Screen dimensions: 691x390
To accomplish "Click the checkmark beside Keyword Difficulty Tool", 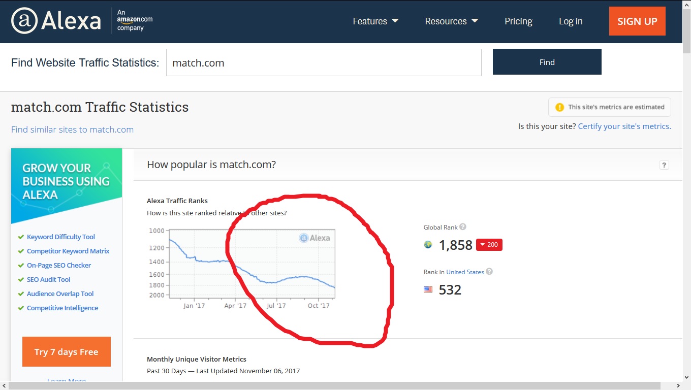I will point(21,237).
